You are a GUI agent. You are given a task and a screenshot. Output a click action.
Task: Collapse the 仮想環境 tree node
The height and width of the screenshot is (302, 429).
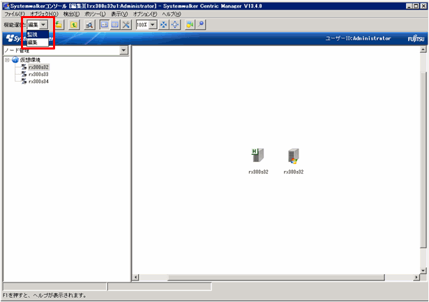point(7,60)
